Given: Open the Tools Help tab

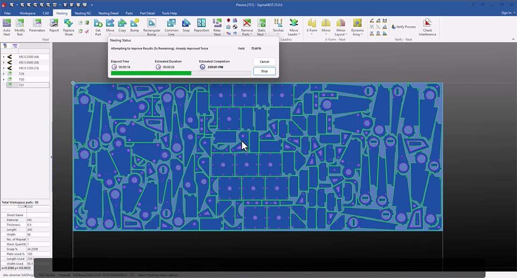Looking at the screenshot, I should point(170,13).
